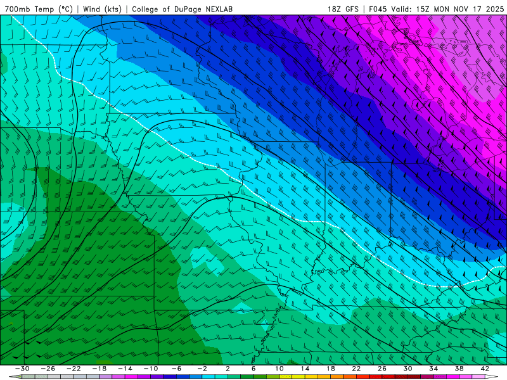Click the -14 value on the color scale
Image resolution: width=507 pixels, height=380 pixels.
point(125,369)
